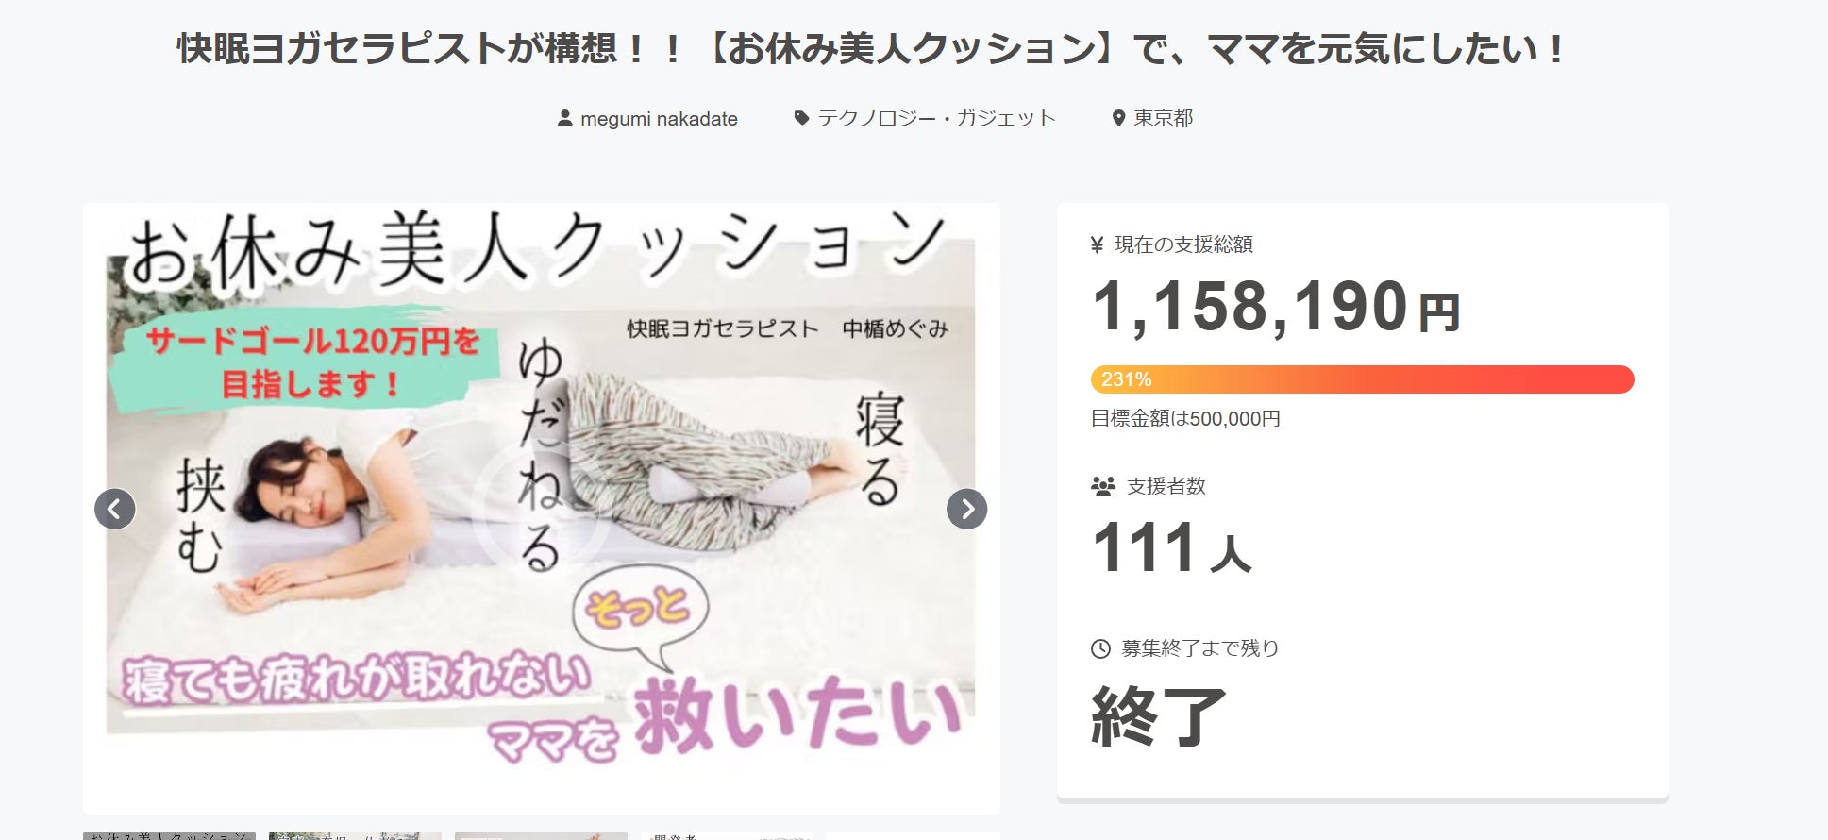Select the third carousel thumbnail
This screenshot has width=1828, height=840.
(541, 835)
